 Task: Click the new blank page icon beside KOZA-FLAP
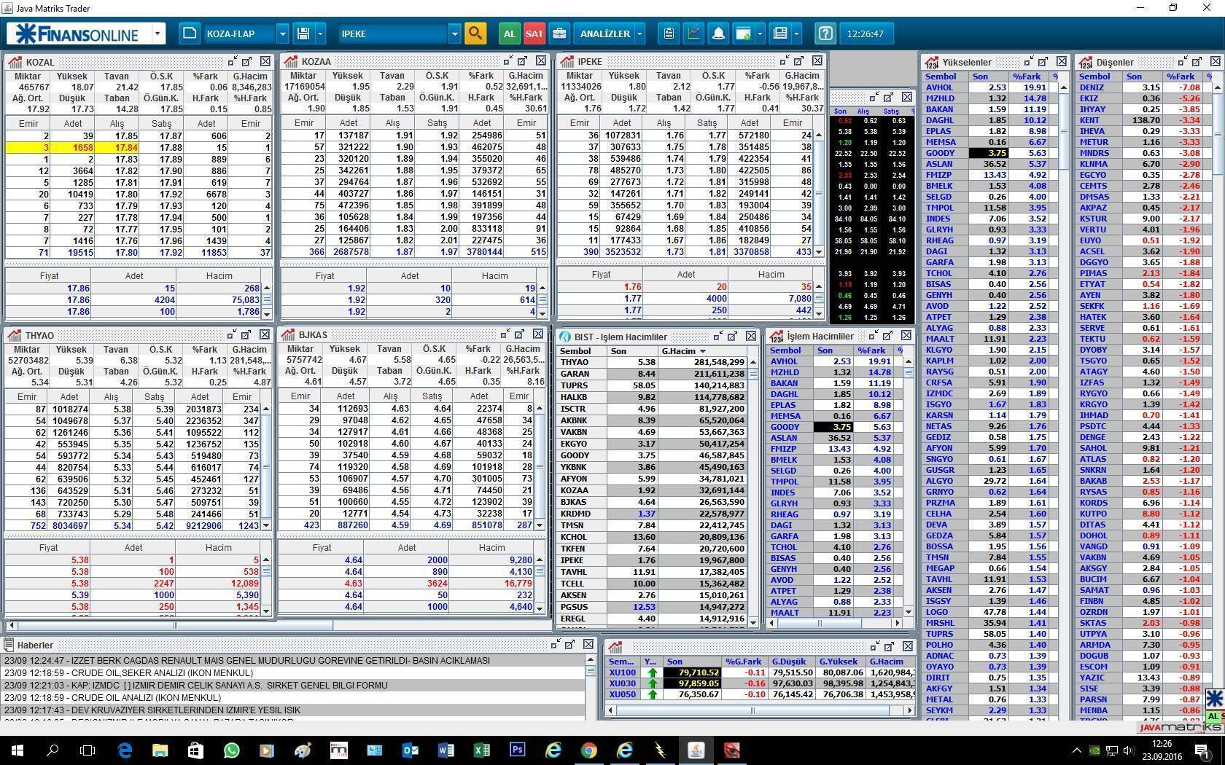coord(189,34)
